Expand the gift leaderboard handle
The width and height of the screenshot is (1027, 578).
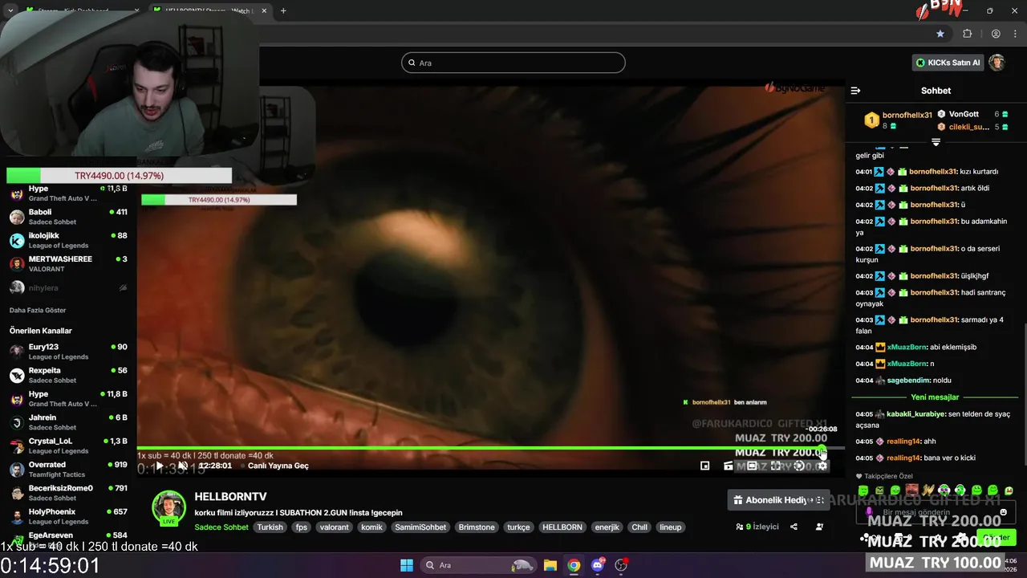click(x=936, y=142)
